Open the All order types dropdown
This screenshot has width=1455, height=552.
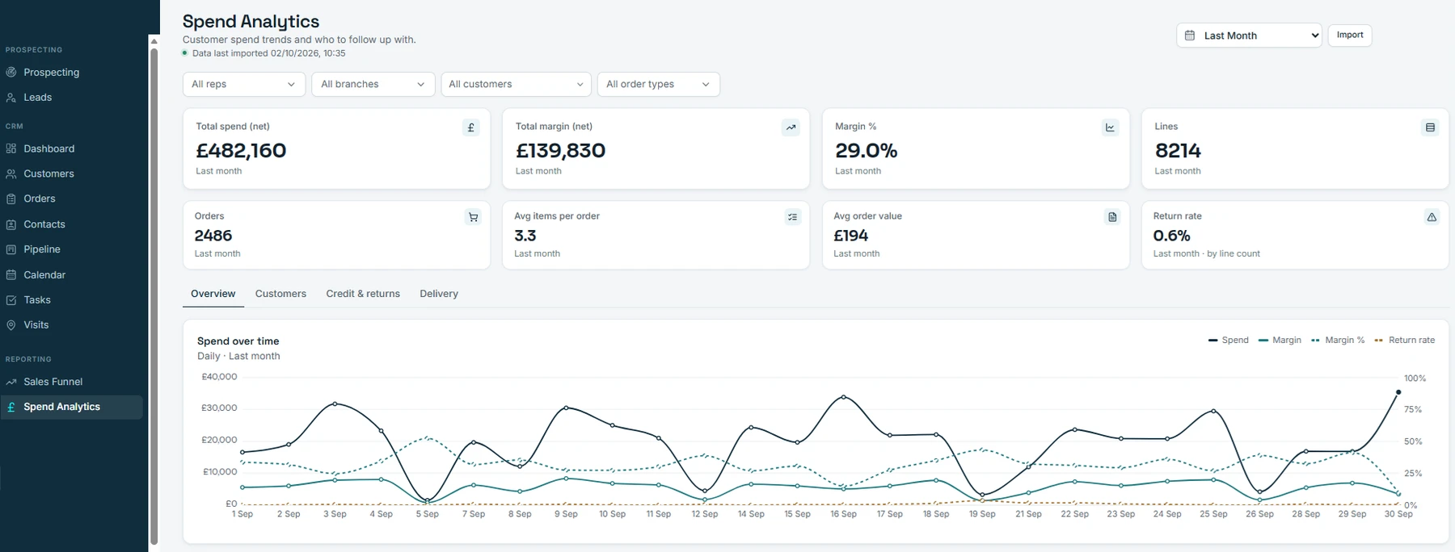[x=658, y=84]
